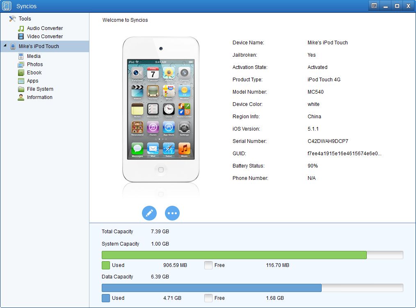This screenshot has height=308, width=416.
Task: Check the Used box under Data Capacity
Action: 105,298
